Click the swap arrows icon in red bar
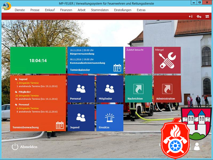This screenshot has width=213, height=160. coord(207,17)
